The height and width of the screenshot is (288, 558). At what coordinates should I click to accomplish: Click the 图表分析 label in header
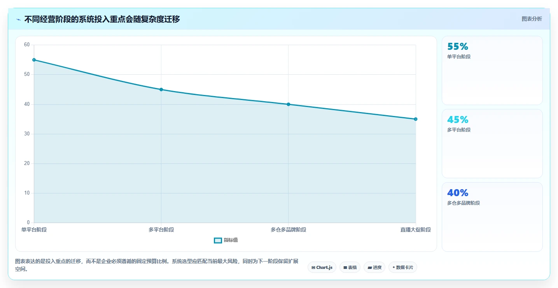(x=532, y=19)
